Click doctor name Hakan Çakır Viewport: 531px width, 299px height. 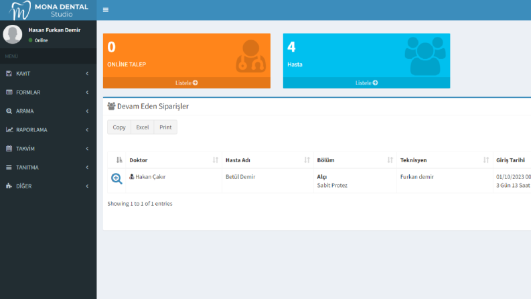click(x=151, y=176)
